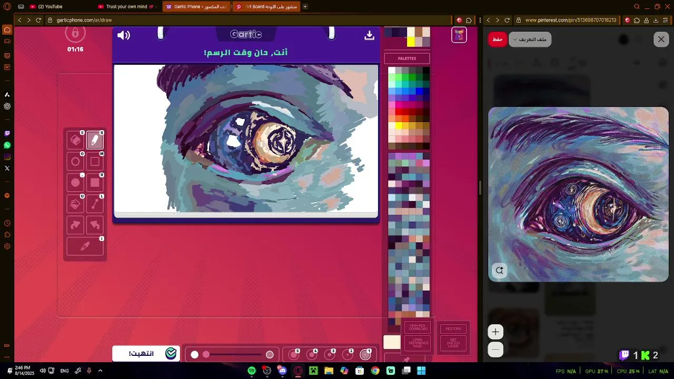Click the انتهيت! done button
This screenshot has height=379, width=674.
(x=146, y=353)
